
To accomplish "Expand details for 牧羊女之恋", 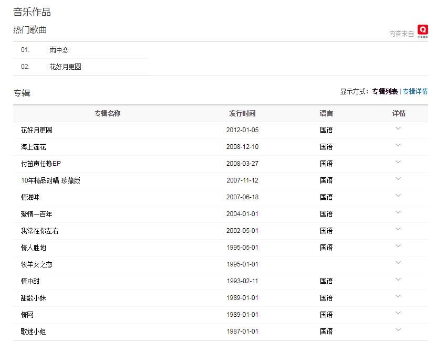I will (398, 263).
